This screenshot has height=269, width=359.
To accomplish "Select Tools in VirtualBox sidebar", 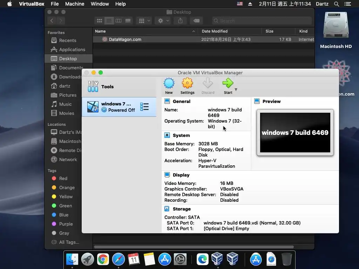I will tap(119, 87).
